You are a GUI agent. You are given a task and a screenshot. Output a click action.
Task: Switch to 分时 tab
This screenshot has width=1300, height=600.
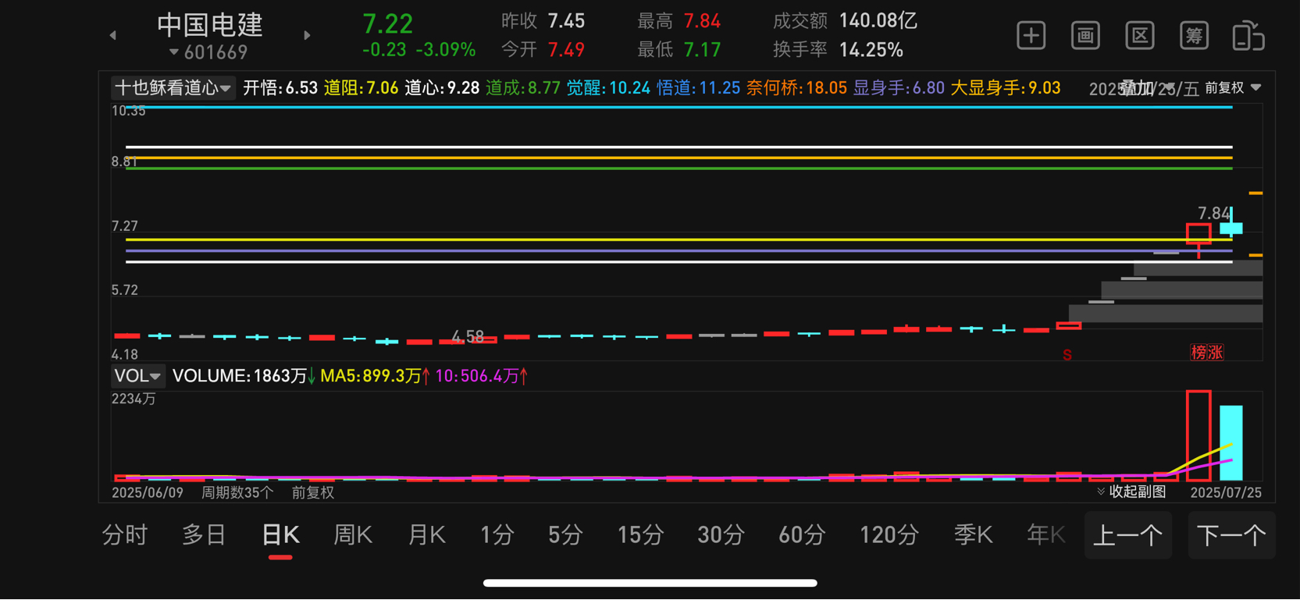[125, 535]
